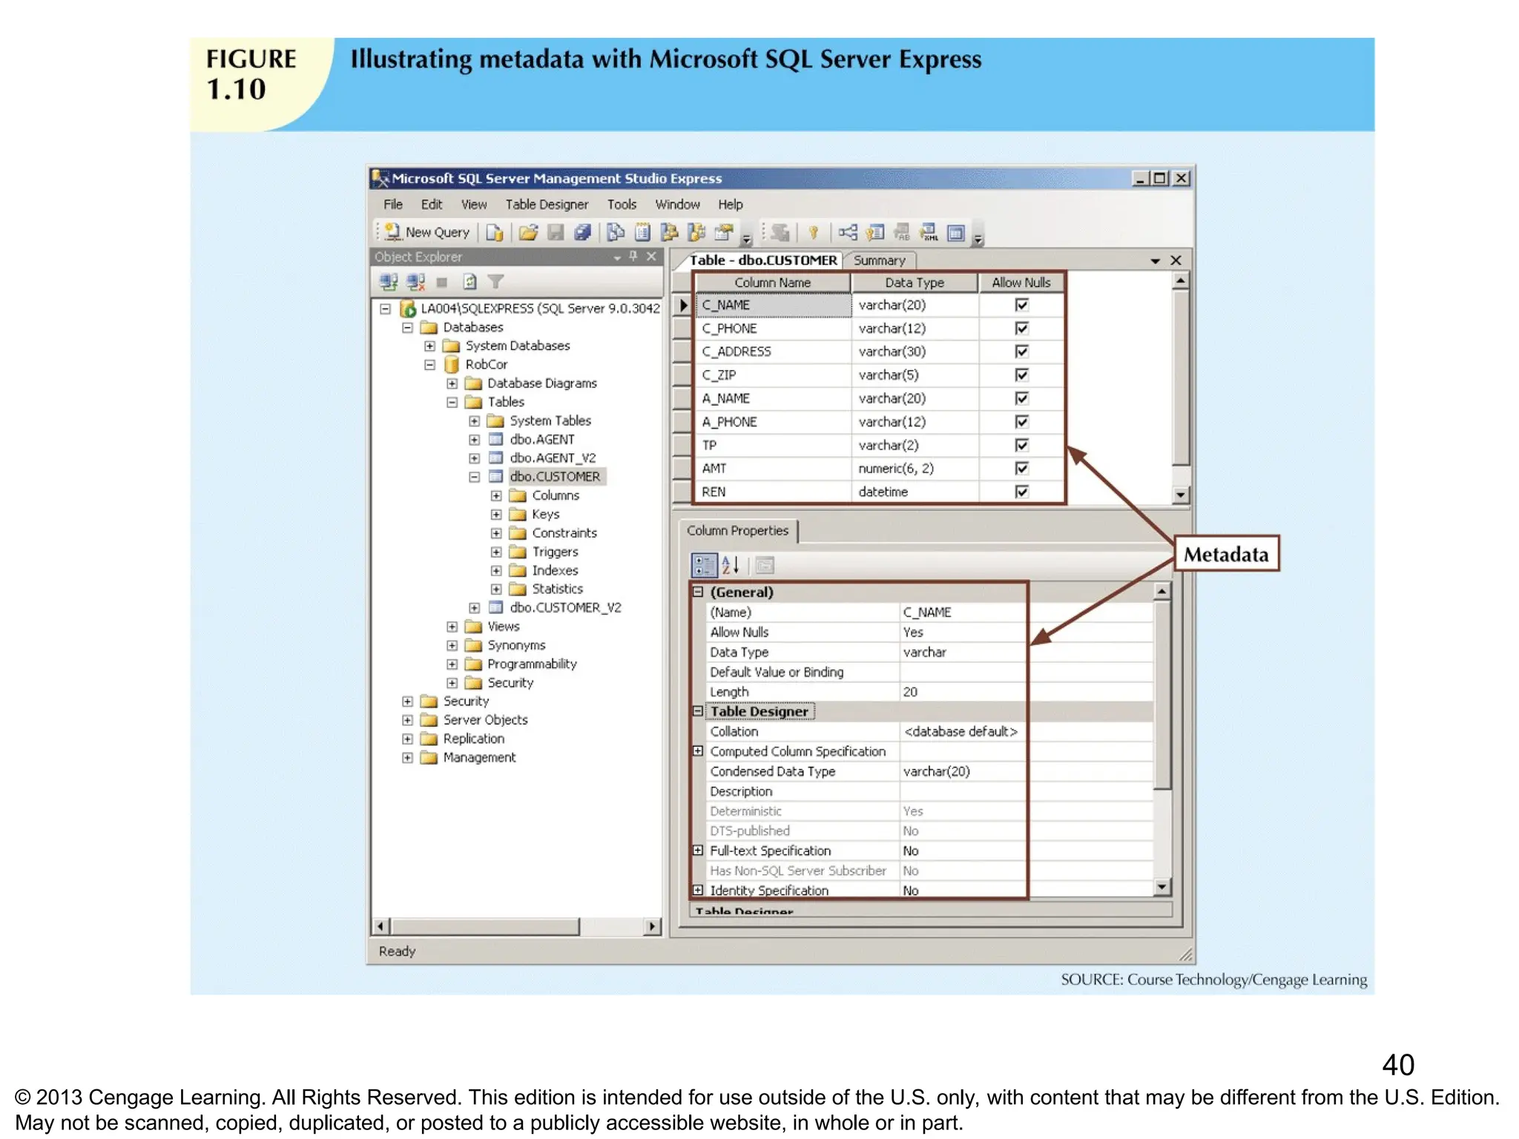Click the New Query button
Viewport: 1519px width, 1139px height.
tap(427, 233)
